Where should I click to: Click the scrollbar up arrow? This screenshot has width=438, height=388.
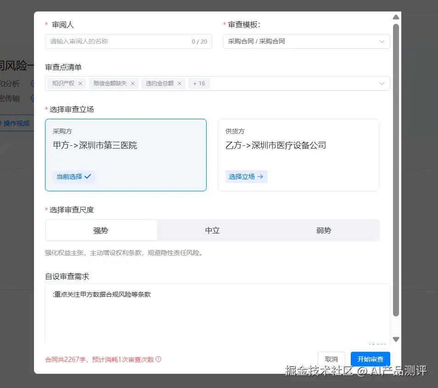396,17
